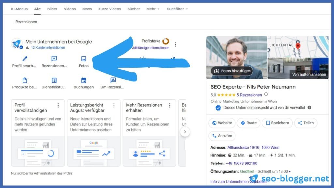Switch to the Videos tab
This screenshot has width=334, height=188.
[70, 9]
